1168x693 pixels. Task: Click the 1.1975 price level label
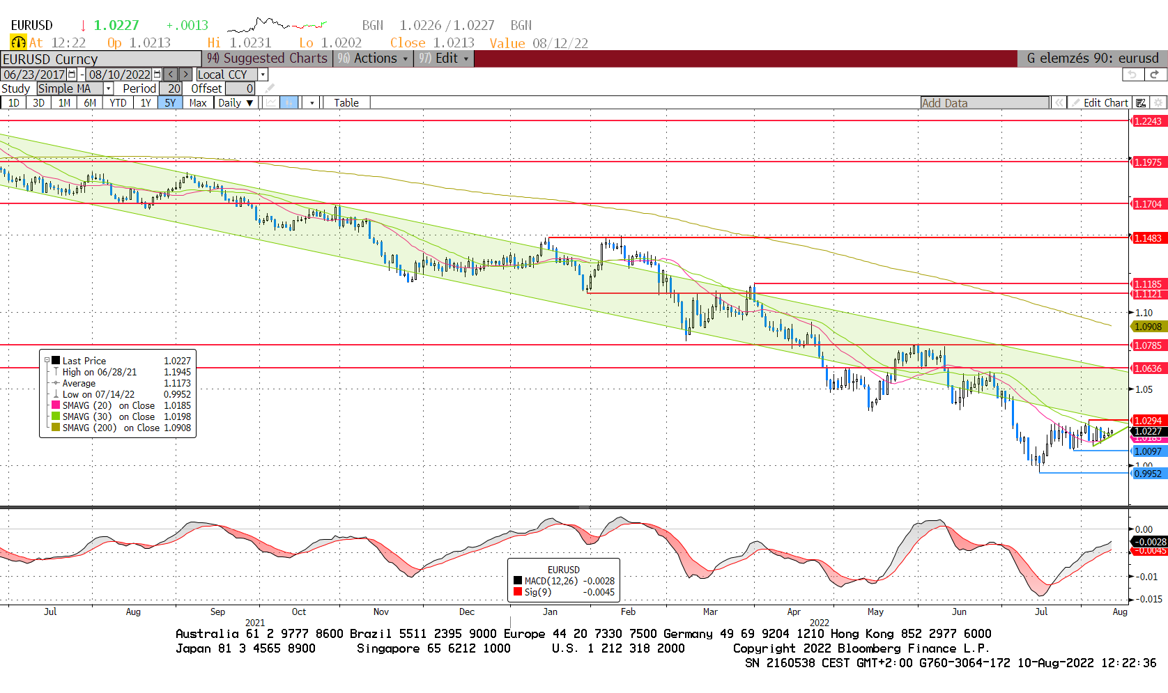click(x=1148, y=162)
